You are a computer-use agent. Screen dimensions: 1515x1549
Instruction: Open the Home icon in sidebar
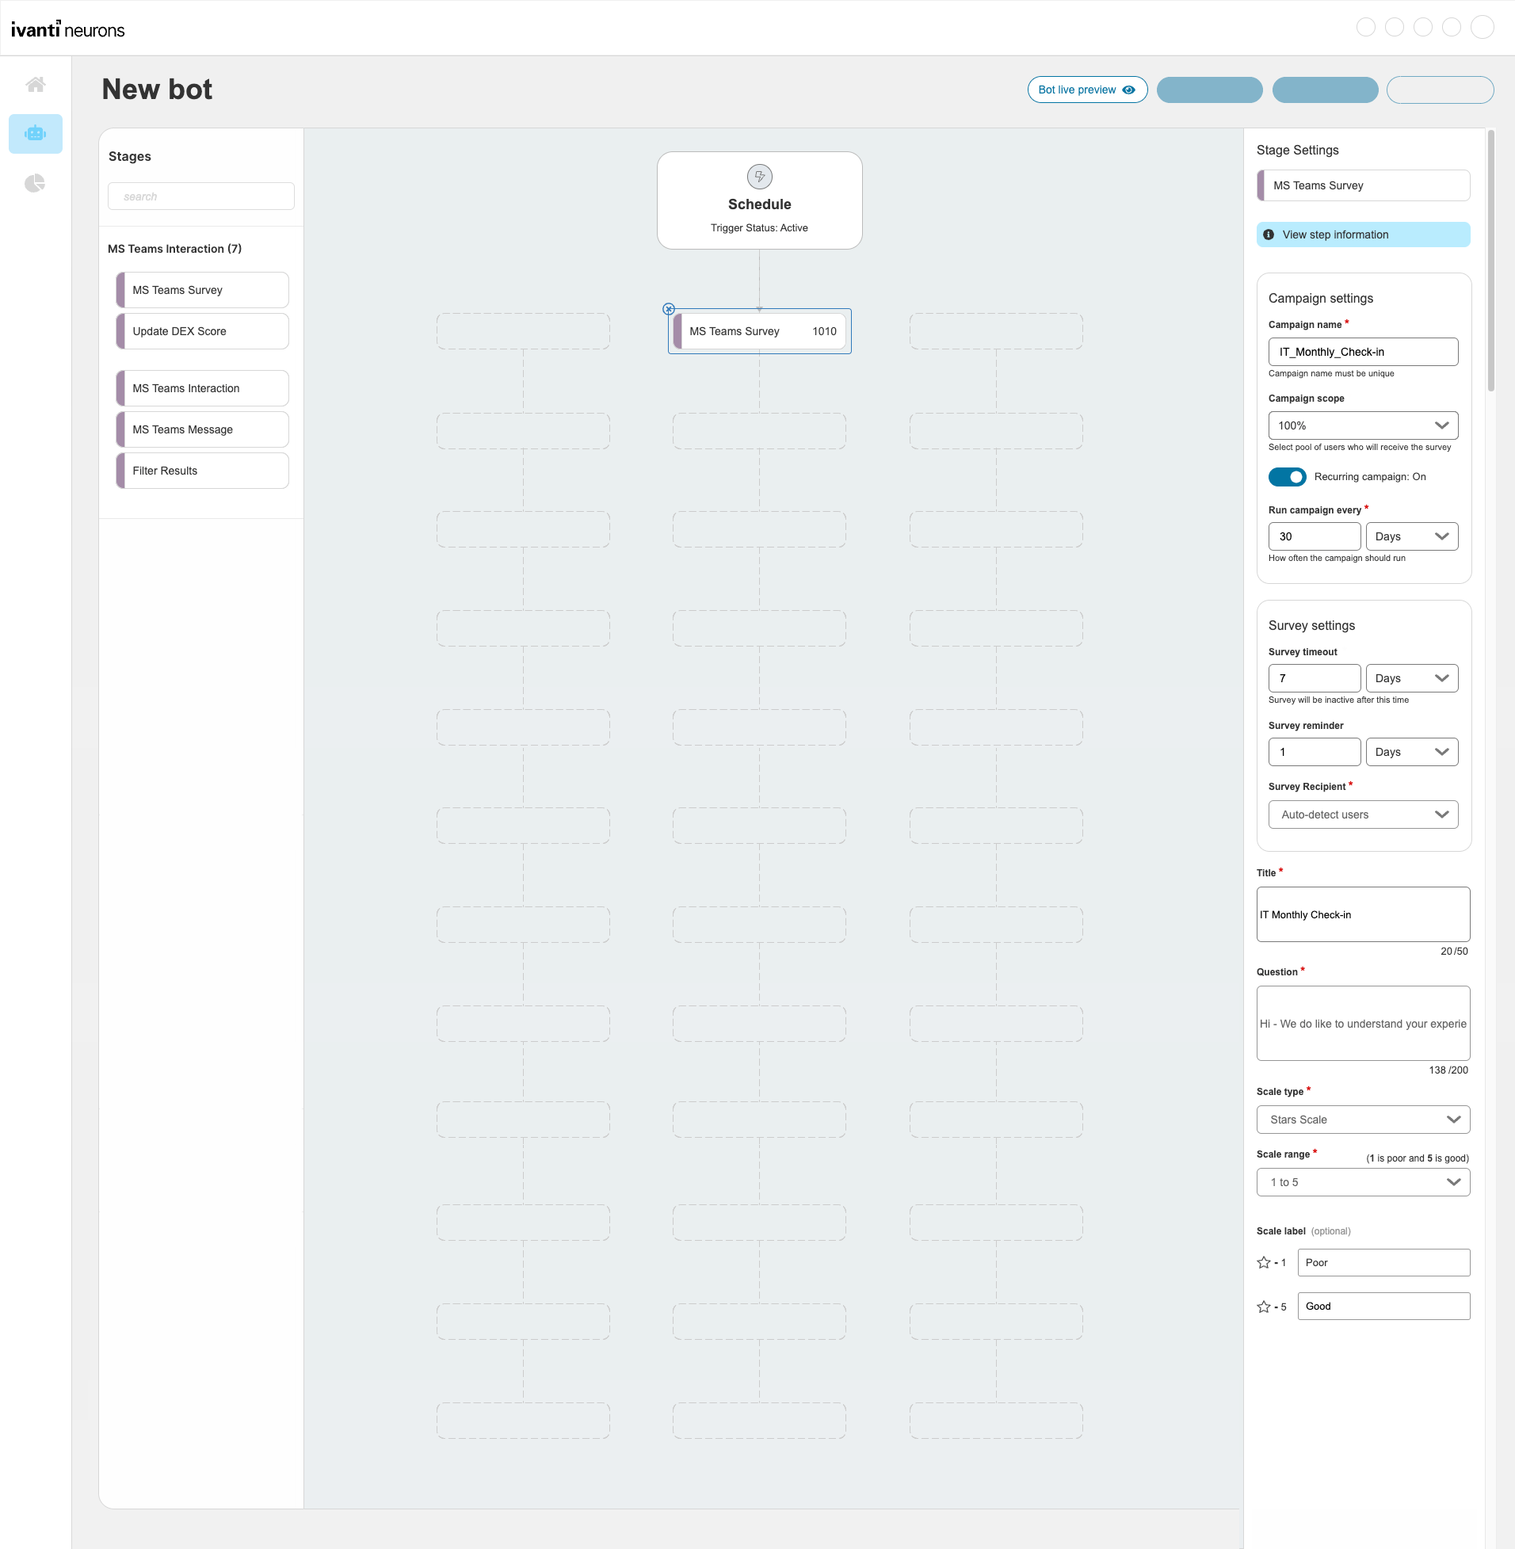click(35, 84)
